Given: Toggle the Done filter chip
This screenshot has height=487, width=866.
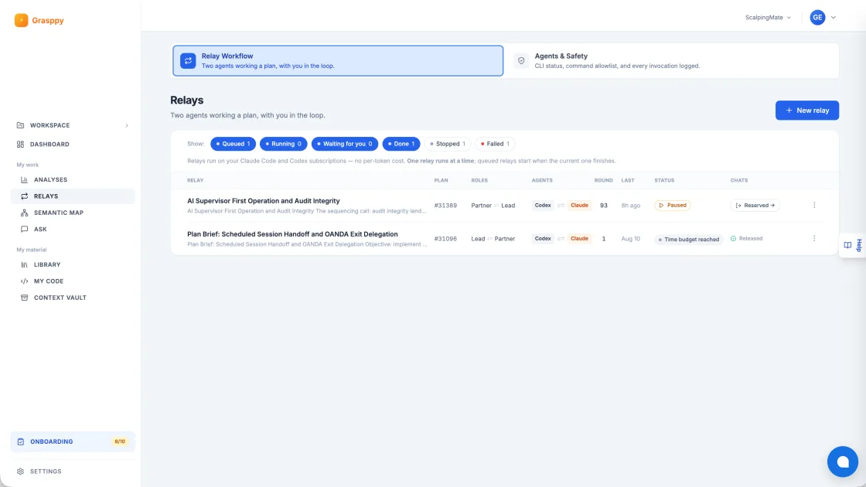Looking at the screenshot, I should (401, 144).
